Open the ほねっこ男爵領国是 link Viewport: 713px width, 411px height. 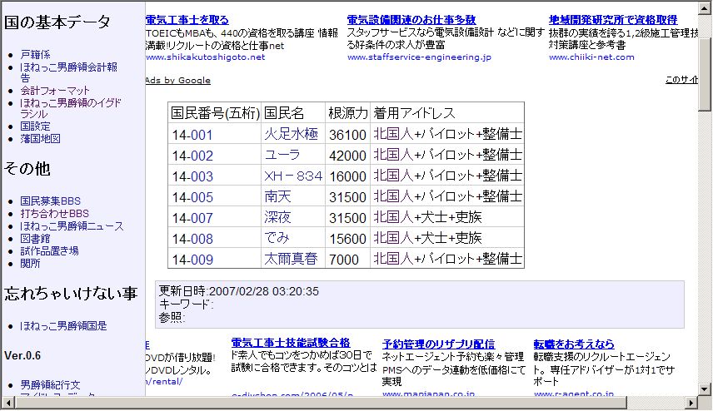(63, 326)
